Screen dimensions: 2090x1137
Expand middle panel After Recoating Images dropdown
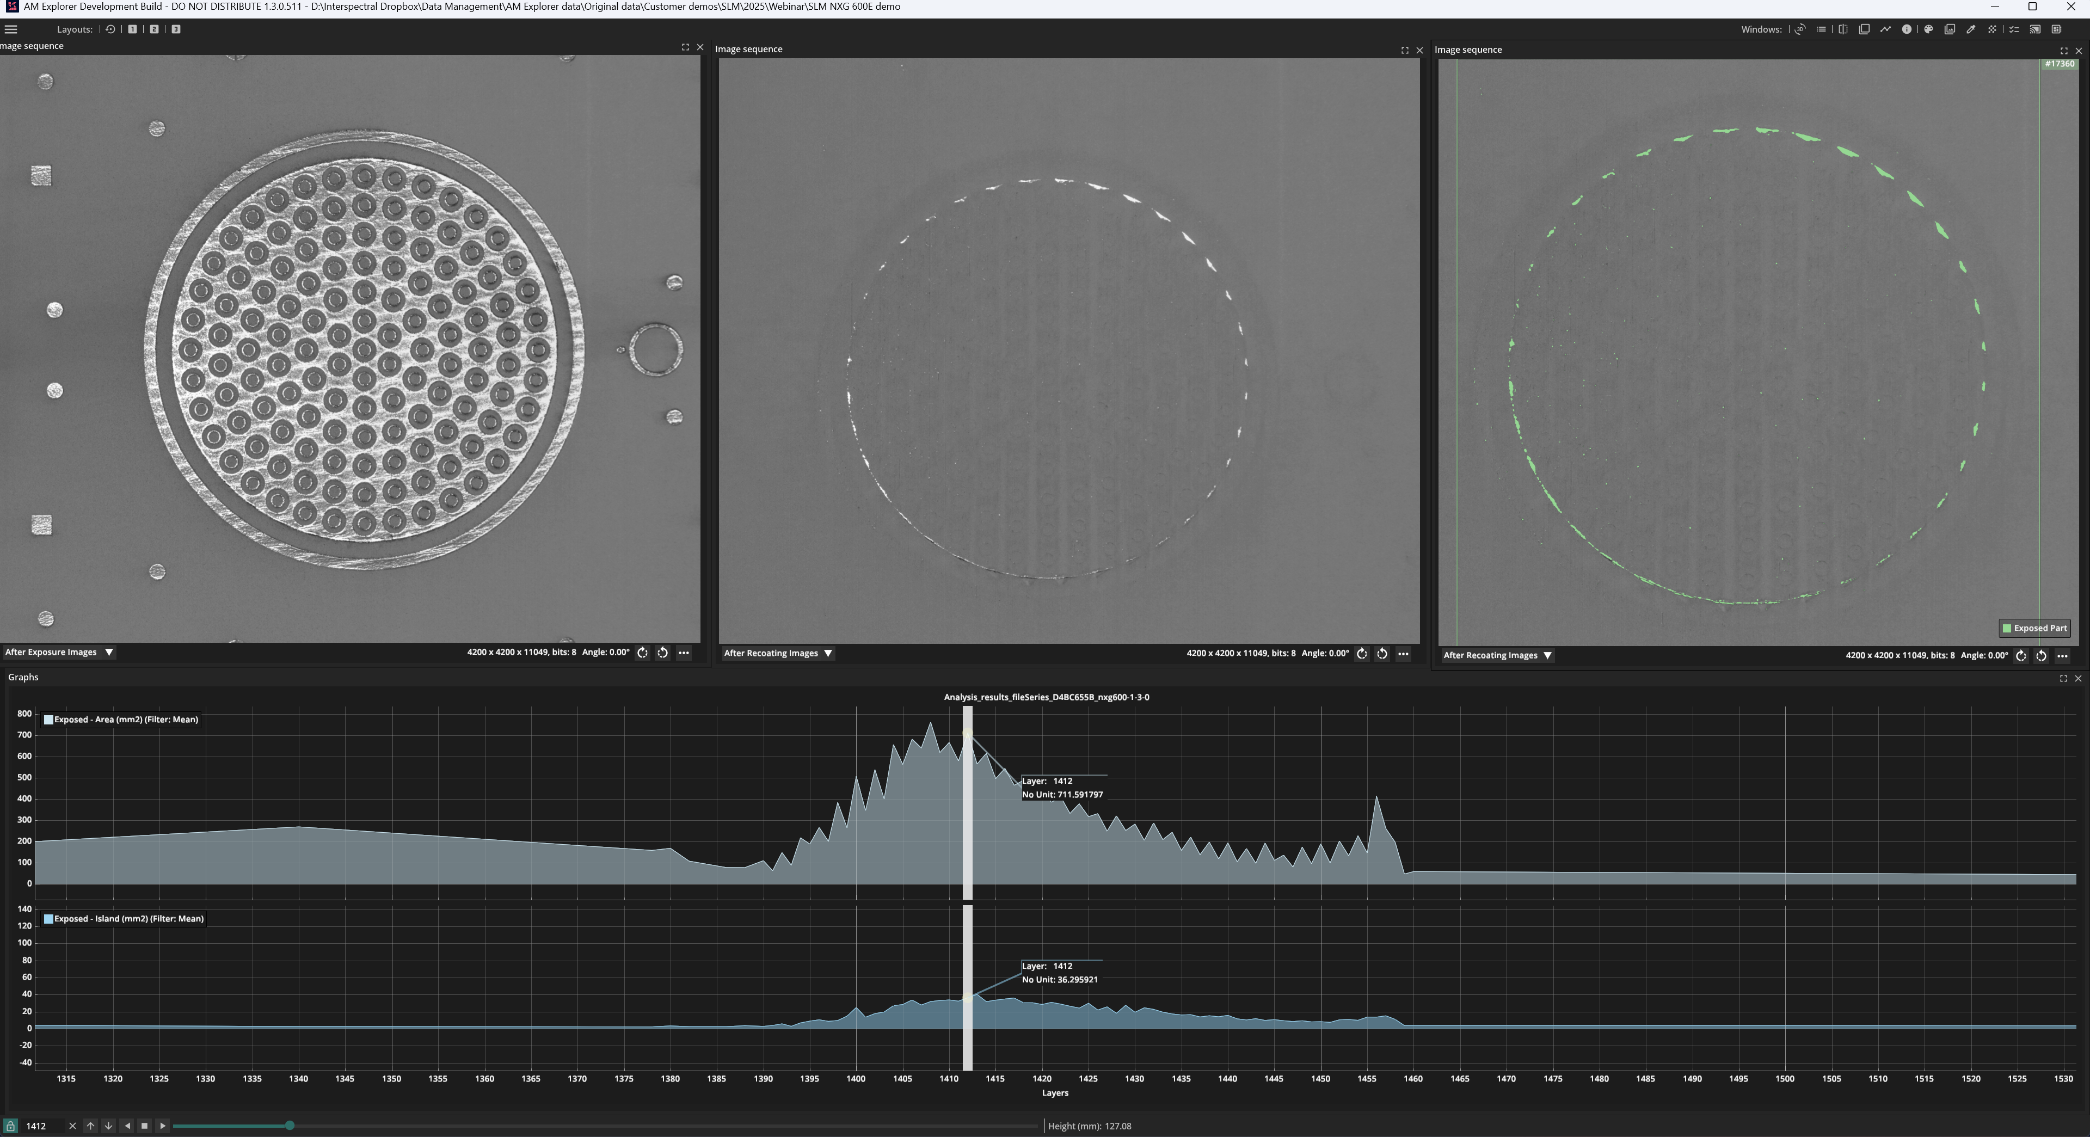778,653
